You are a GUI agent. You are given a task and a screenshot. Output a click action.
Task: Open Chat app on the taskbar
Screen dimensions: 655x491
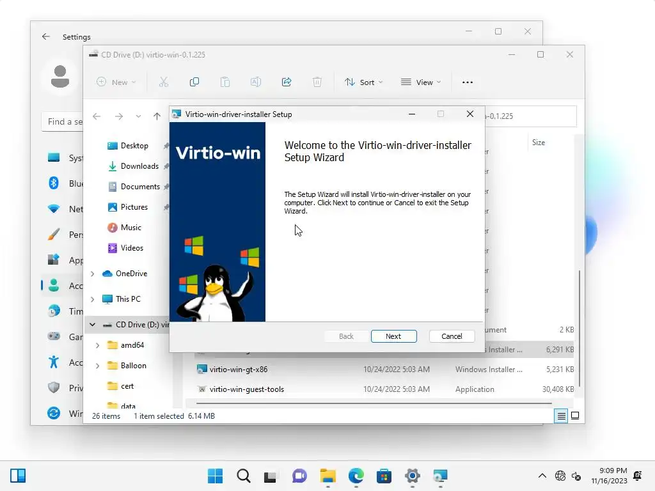tap(299, 476)
